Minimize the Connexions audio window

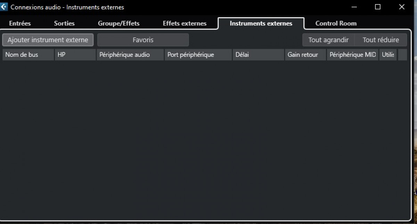pos(354,7)
